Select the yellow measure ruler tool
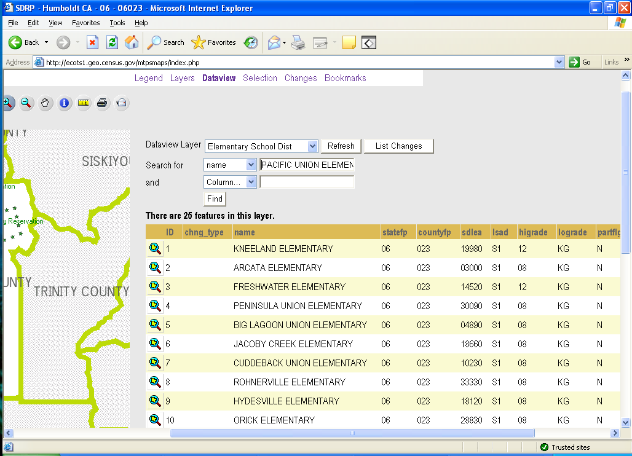The width and height of the screenshot is (632, 456). pyautogui.click(x=83, y=103)
